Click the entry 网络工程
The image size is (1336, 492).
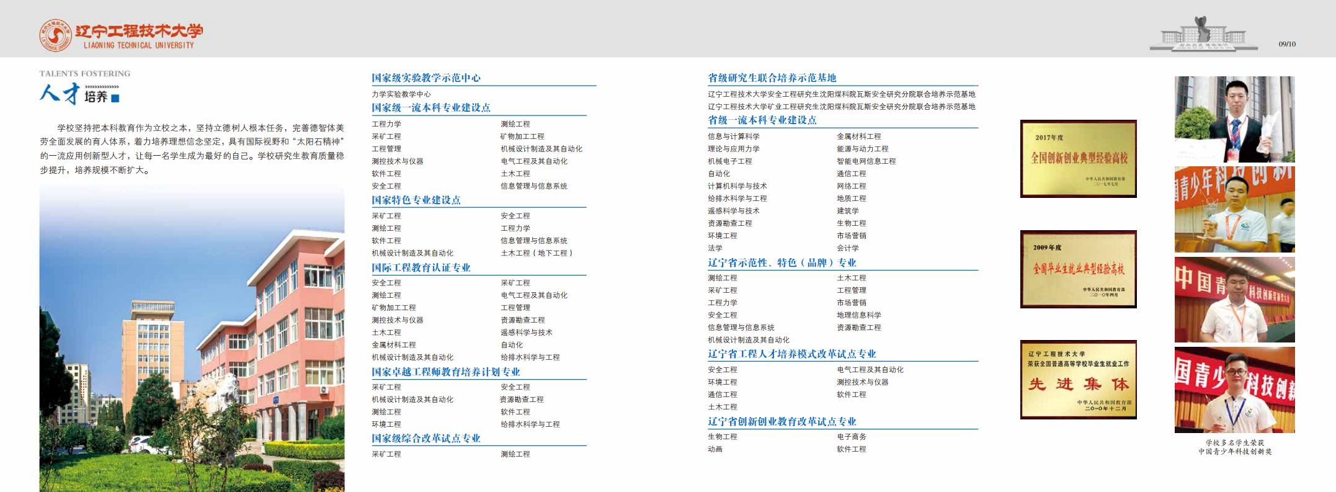tap(852, 186)
